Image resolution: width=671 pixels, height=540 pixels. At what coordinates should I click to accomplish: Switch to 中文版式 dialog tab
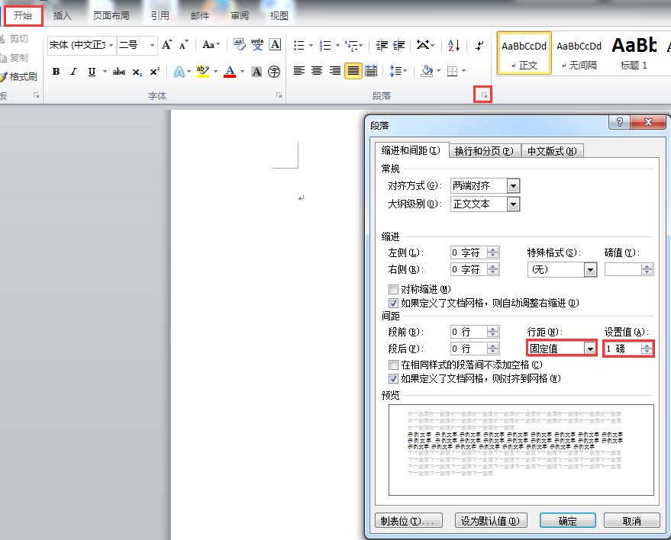(x=552, y=151)
